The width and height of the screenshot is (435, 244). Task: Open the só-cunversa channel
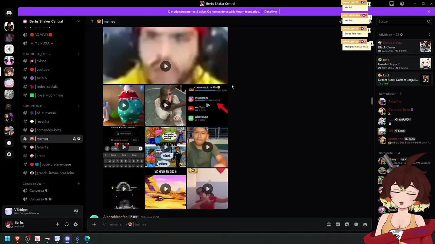pos(52,113)
